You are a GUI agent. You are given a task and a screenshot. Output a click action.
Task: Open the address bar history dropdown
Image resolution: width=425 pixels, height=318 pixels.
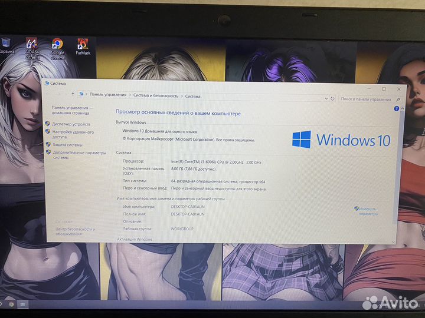click(x=326, y=99)
